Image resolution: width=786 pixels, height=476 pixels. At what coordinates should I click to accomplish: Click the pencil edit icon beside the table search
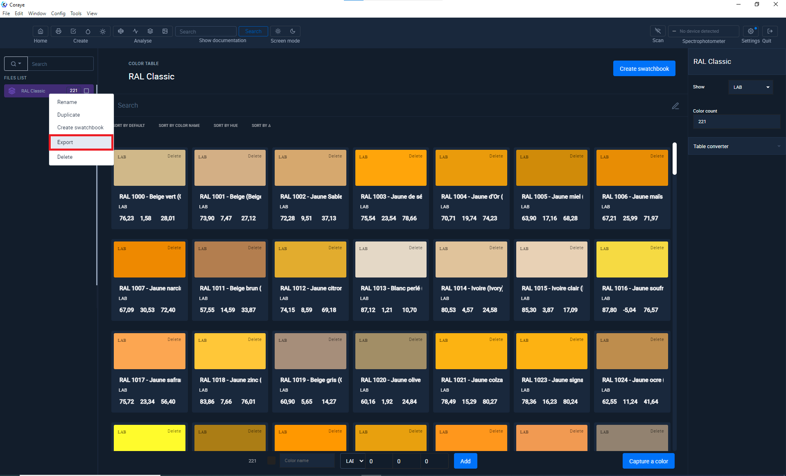[675, 106]
